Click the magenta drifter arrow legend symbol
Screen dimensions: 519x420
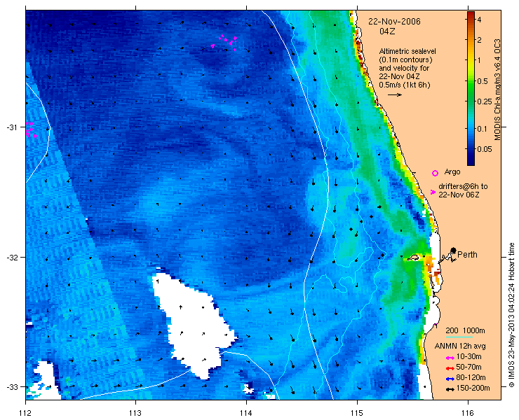tap(433, 192)
